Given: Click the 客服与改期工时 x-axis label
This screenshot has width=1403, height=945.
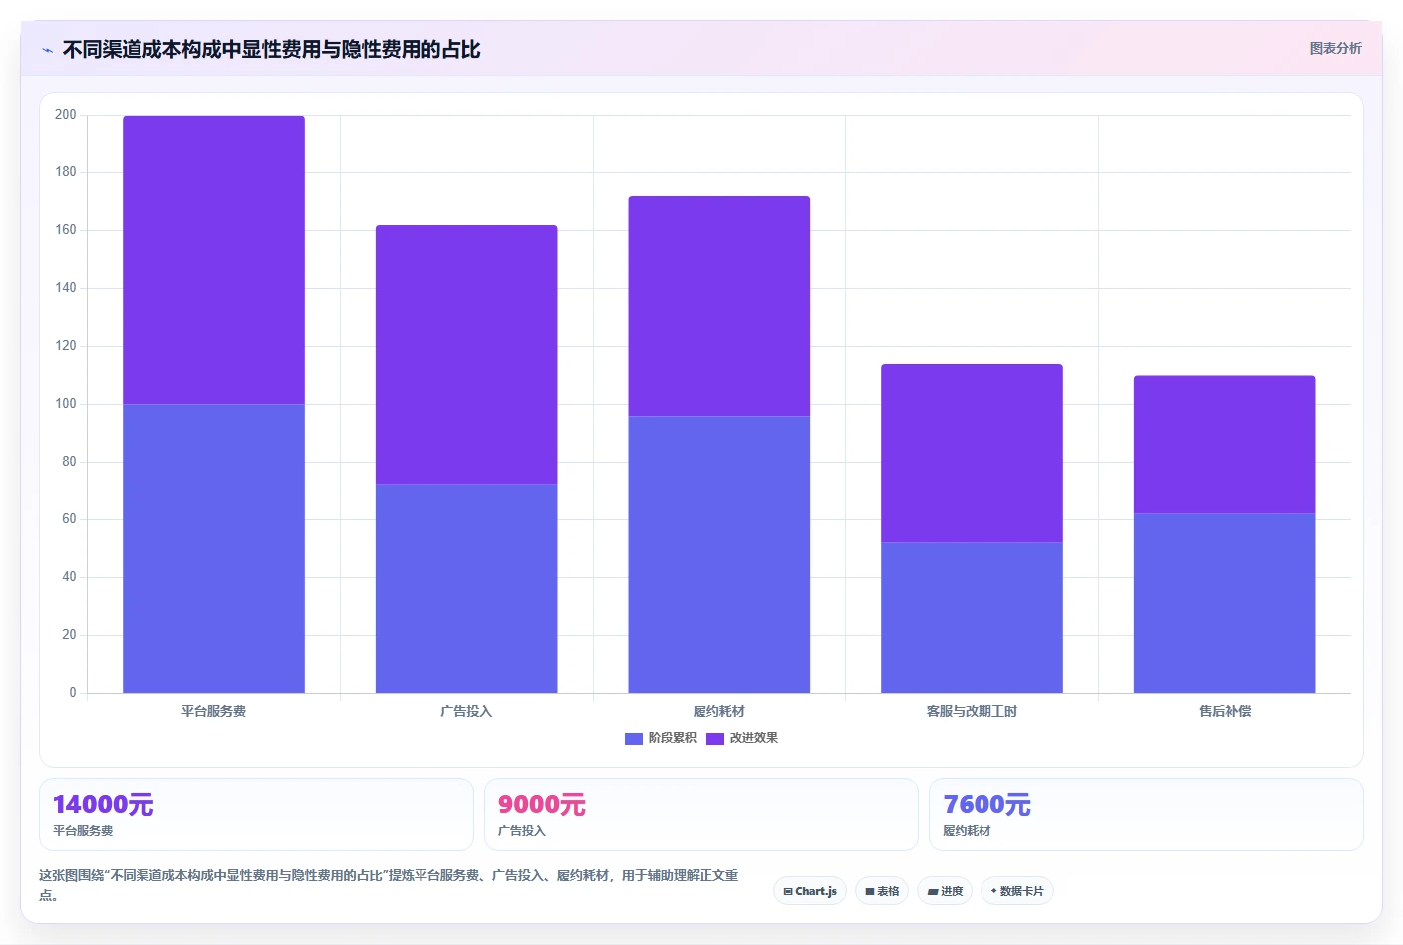Looking at the screenshot, I should [x=972, y=711].
